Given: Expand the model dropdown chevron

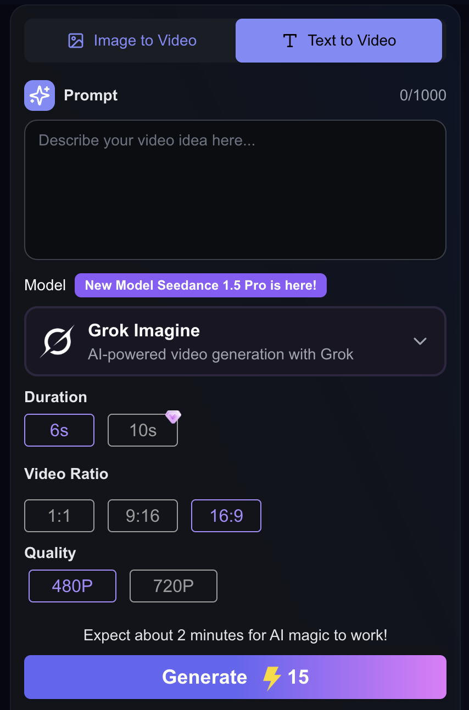Looking at the screenshot, I should tap(420, 341).
